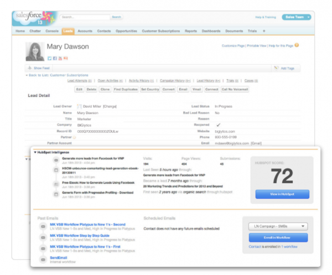Click the Edit button
Image resolution: width=332 pixels, height=275 pixels.
(x=79, y=89)
